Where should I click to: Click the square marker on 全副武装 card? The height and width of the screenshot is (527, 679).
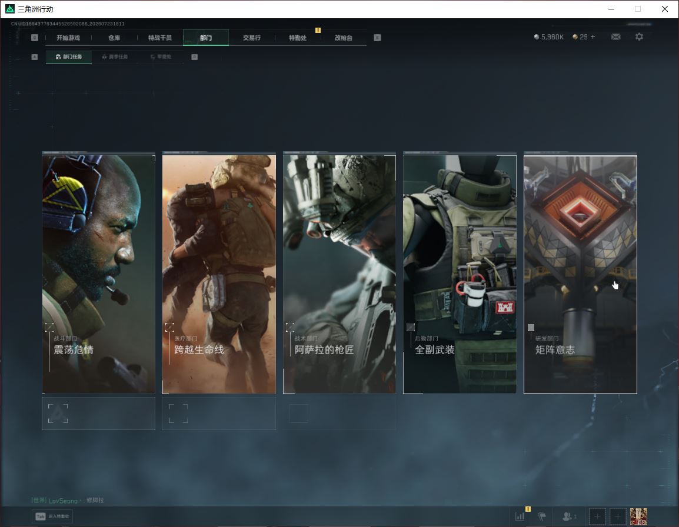pos(411,328)
